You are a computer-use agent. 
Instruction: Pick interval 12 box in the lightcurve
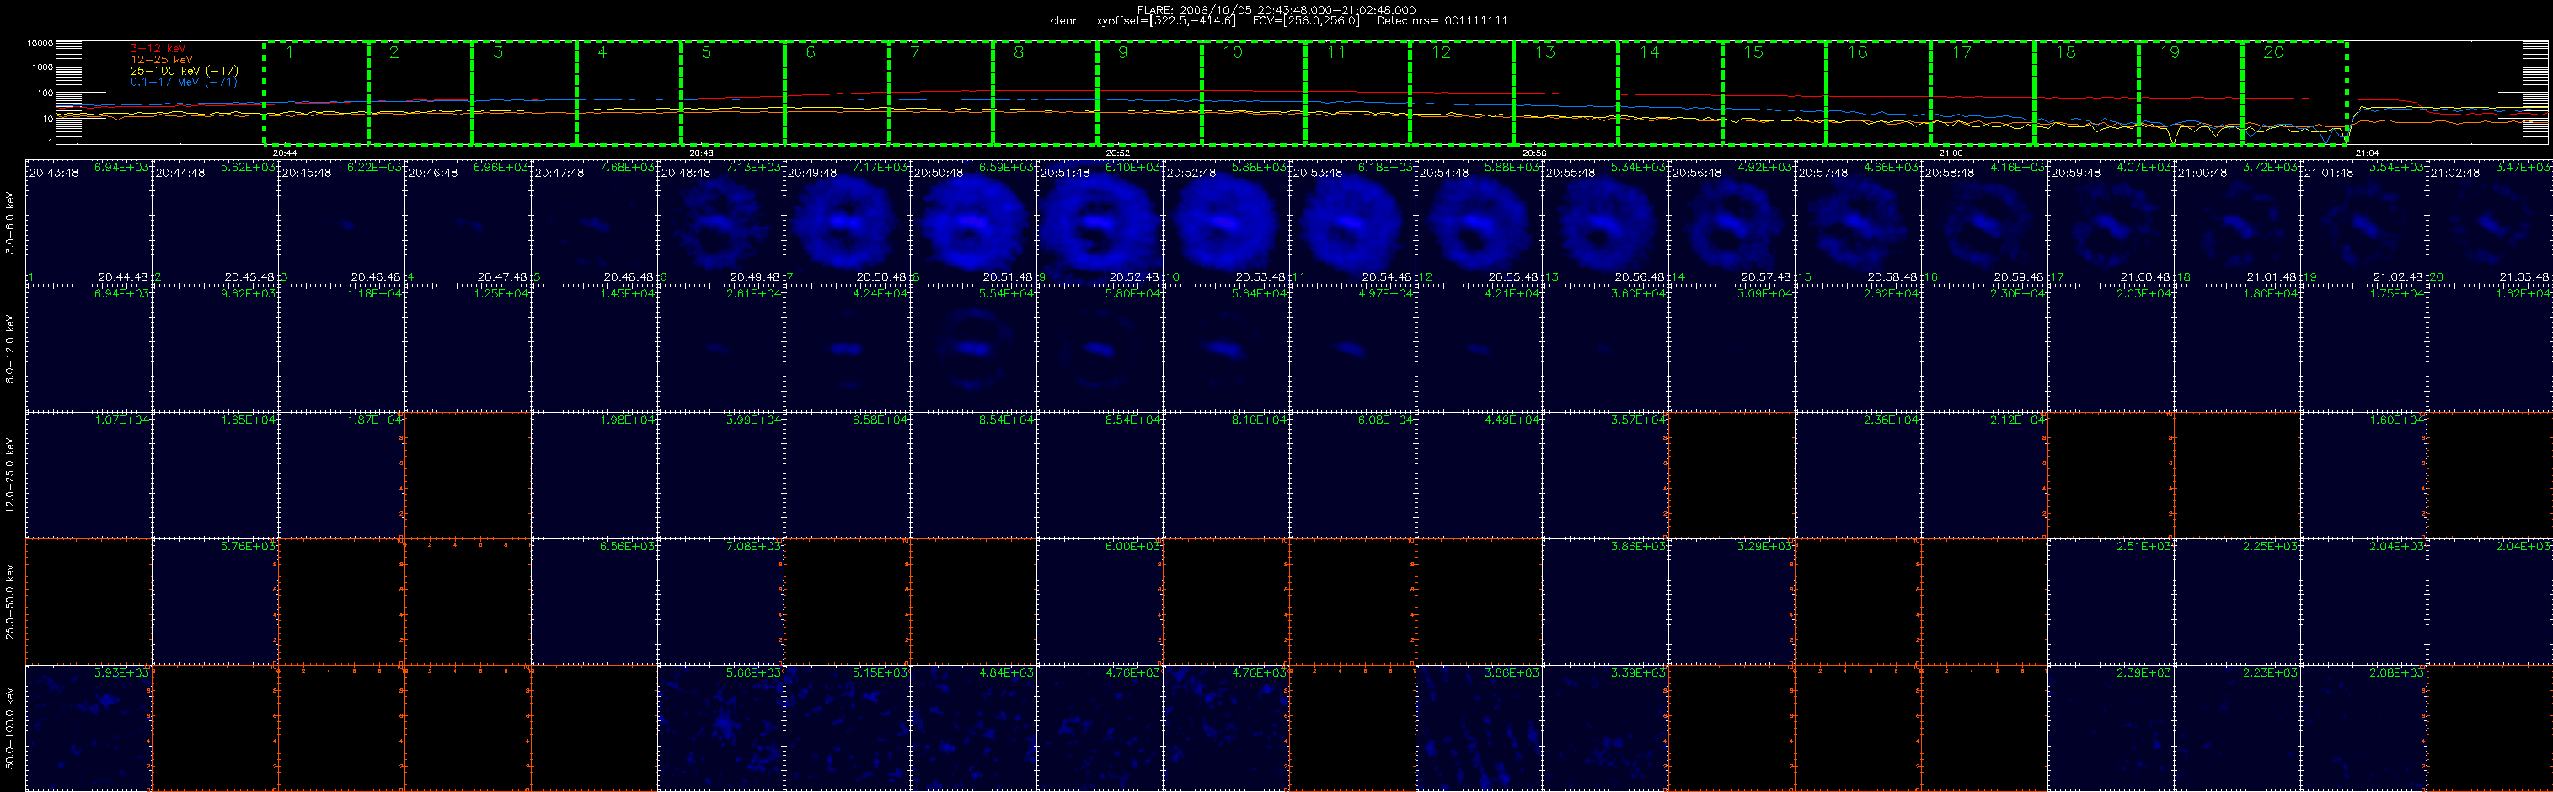[x=1462, y=94]
